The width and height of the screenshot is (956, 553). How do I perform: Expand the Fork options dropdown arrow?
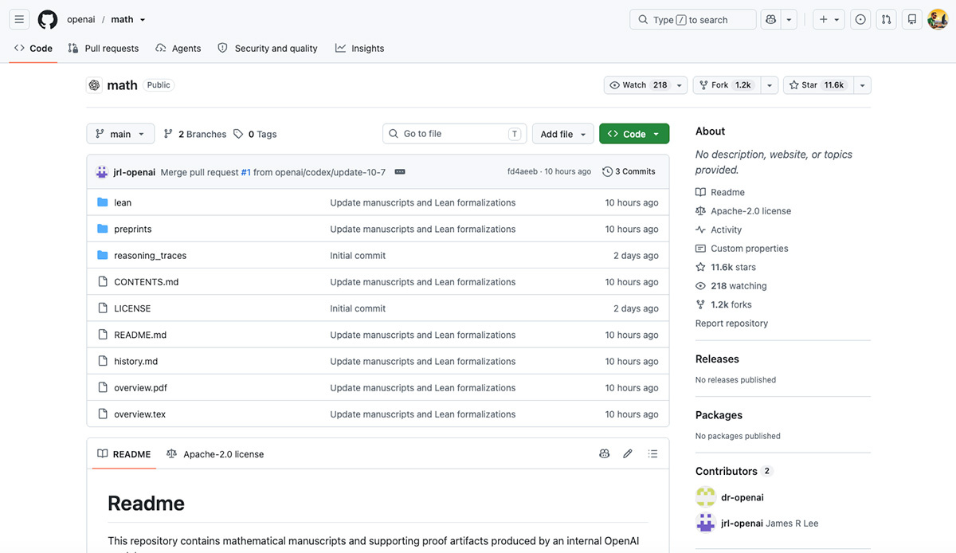(x=770, y=85)
